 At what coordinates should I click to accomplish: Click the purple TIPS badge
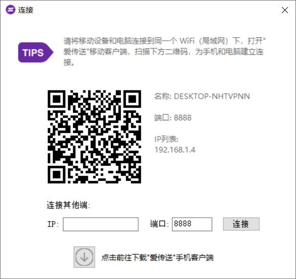tap(35, 52)
